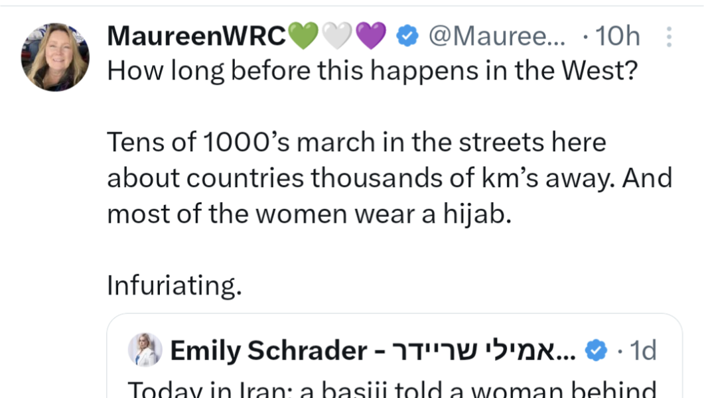
Task: Click MaureenWRC's profile picture
Action: pyautogui.click(x=55, y=57)
